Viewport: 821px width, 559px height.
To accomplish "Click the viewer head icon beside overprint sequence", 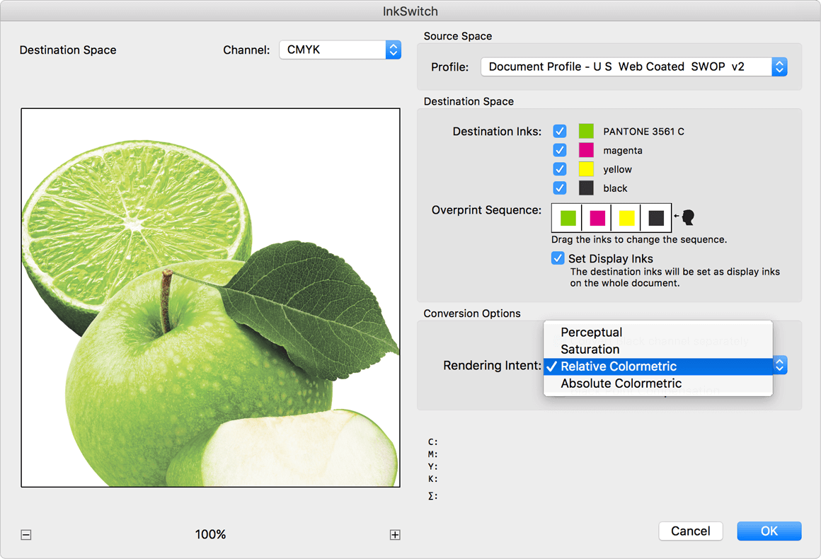I will coord(687,217).
